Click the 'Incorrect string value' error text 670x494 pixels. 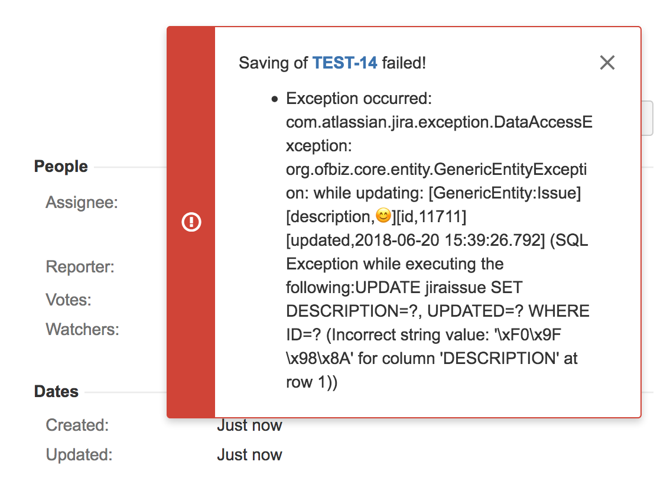pos(410,334)
